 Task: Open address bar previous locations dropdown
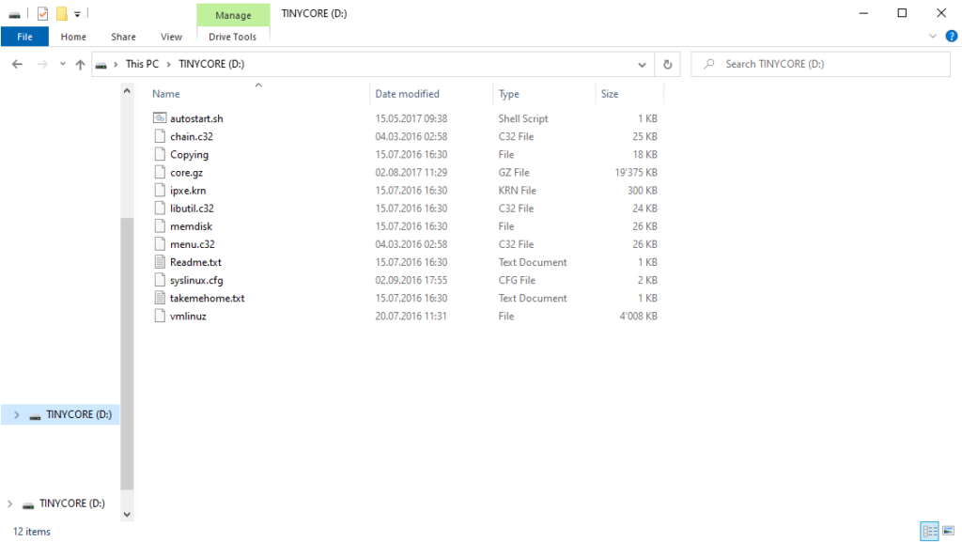click(643, 64)
